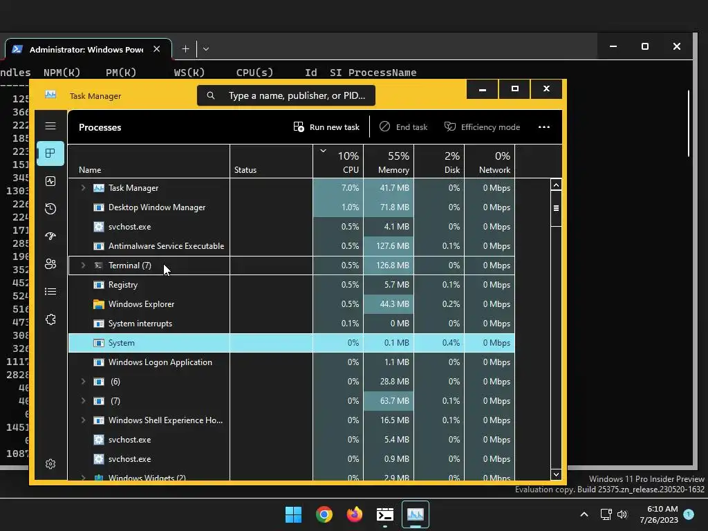Sort by CPU column header

(x=338, y=161)
